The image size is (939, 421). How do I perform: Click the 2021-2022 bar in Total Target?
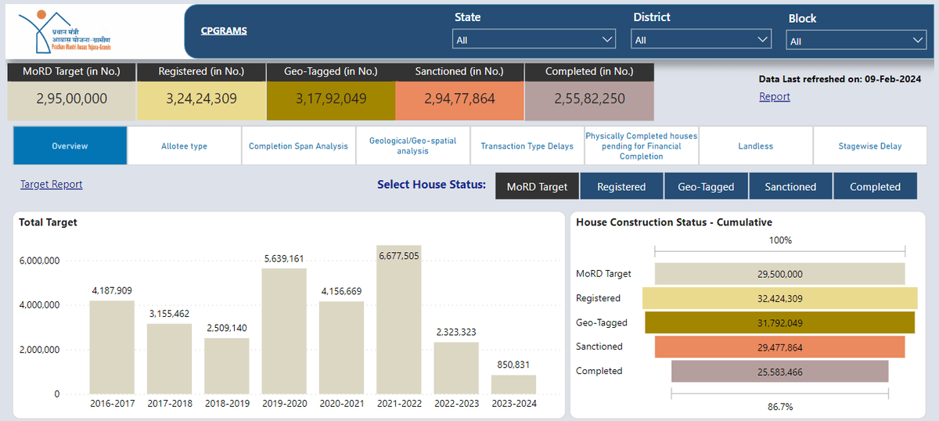pos(399,319)
